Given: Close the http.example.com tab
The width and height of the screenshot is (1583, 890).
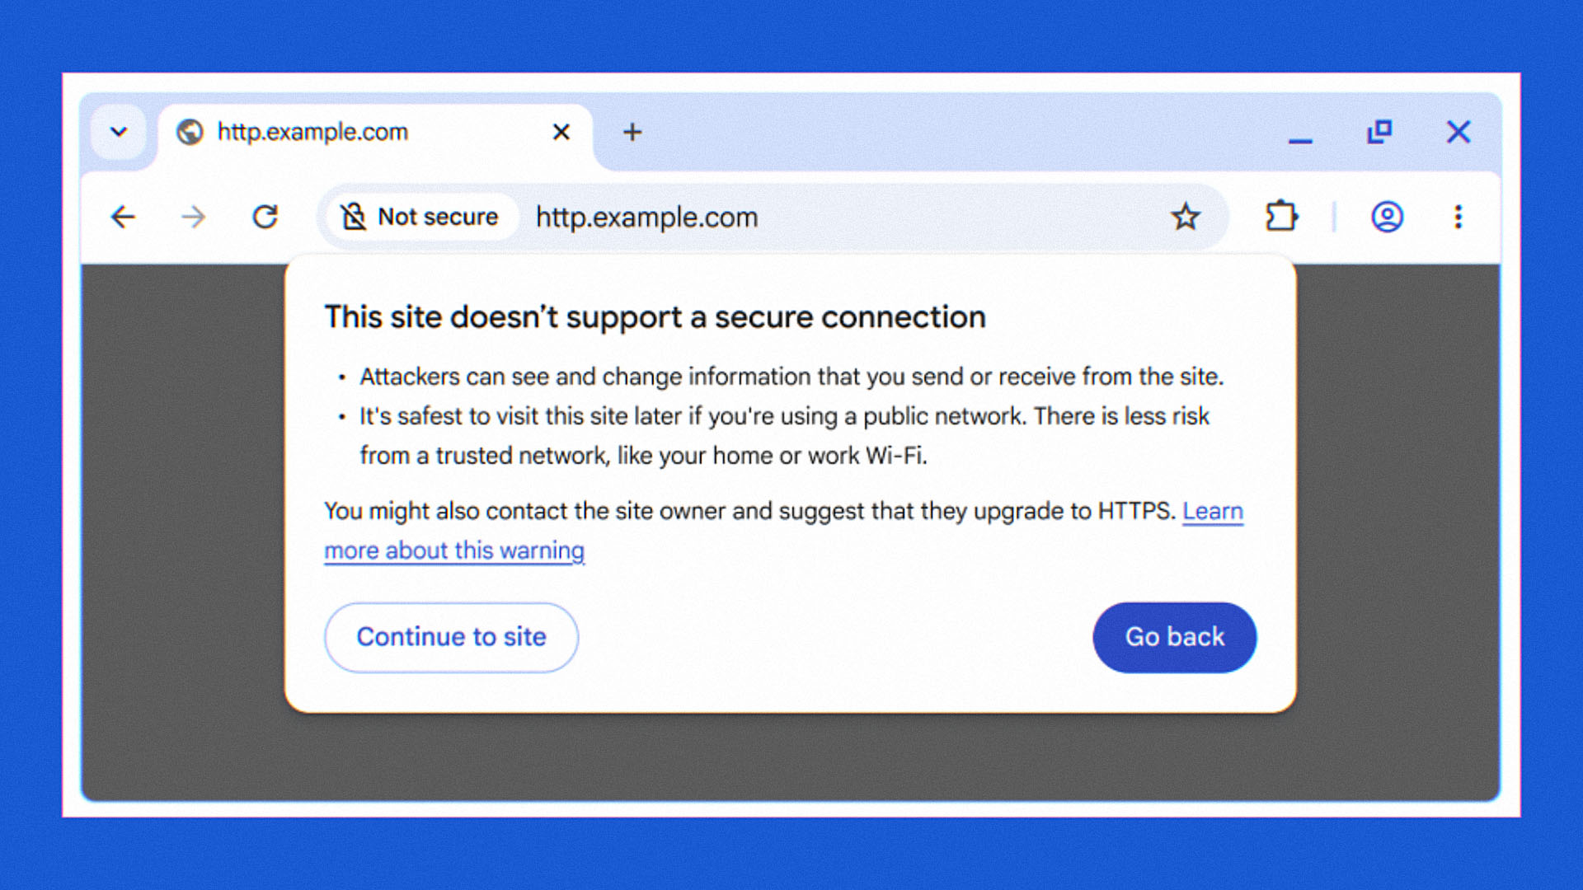Looking at the screenshot, I should click(561, 132).
